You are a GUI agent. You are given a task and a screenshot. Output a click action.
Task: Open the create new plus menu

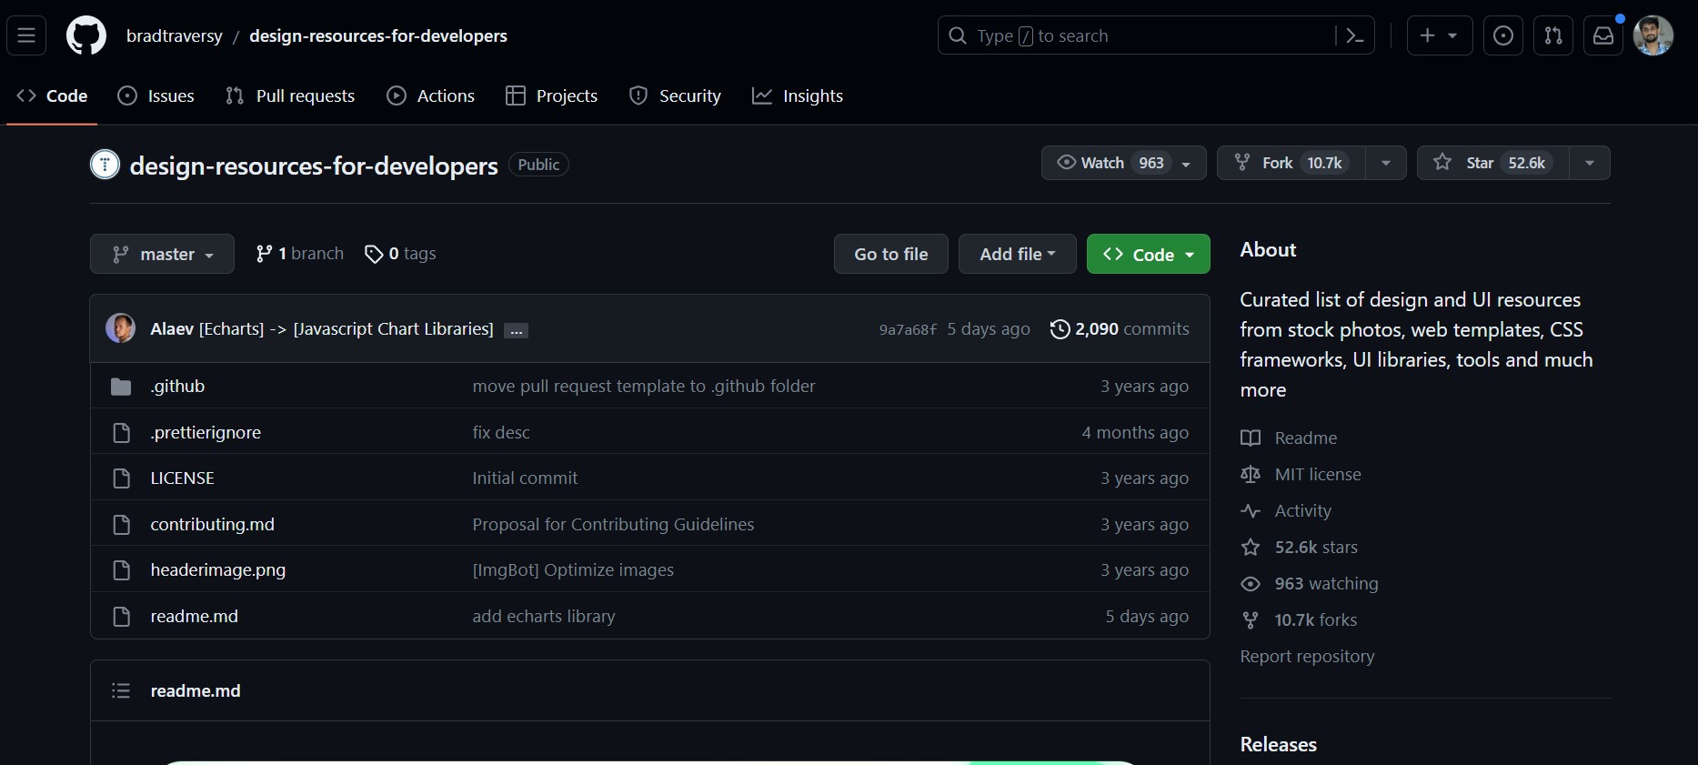[1440, 35]
